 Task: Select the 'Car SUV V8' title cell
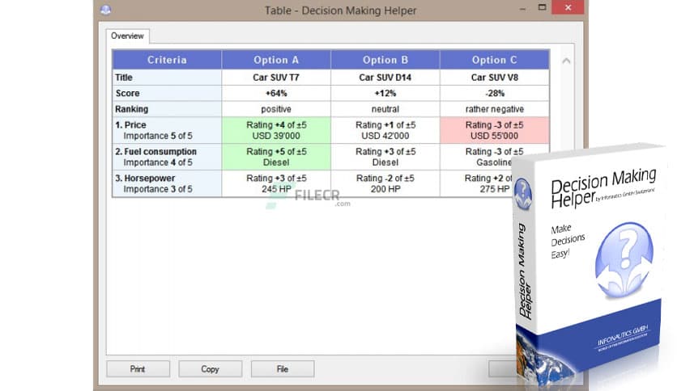coord(494,78)
